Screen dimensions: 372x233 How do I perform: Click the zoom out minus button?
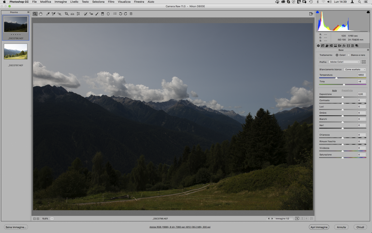(x=34, y=218)
